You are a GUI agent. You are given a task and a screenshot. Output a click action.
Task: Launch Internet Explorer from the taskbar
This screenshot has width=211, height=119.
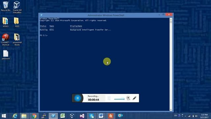(x=15, y=116)
